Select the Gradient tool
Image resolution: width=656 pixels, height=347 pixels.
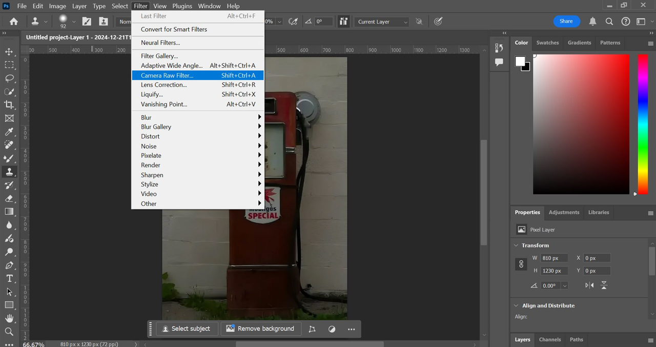coord(9,212)
